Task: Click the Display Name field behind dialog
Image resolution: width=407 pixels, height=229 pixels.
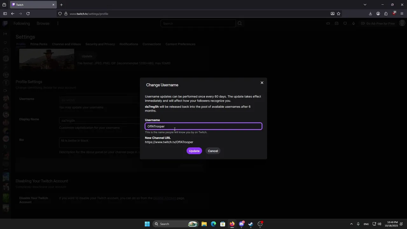Action: (100, 121)
